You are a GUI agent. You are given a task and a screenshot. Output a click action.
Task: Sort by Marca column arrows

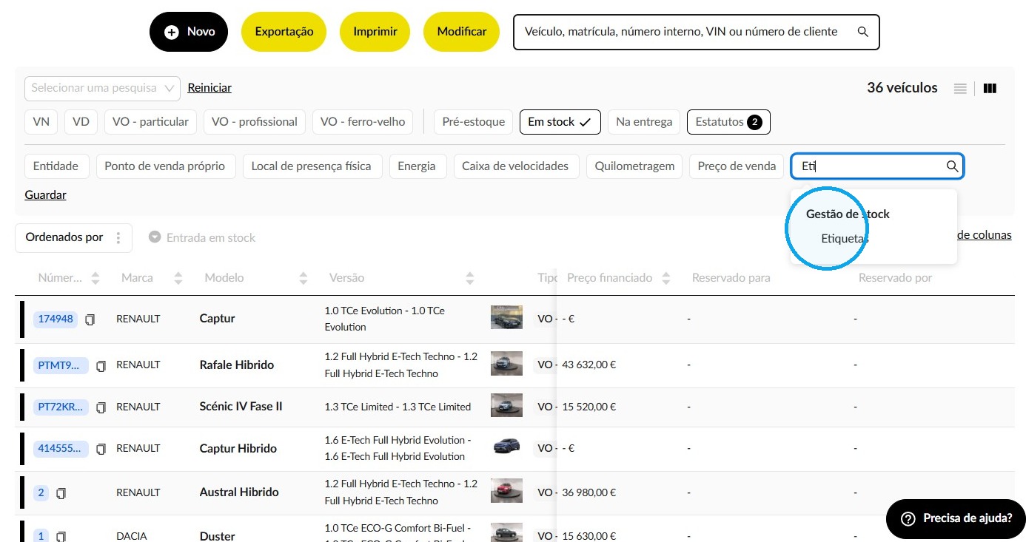[178, 278]
